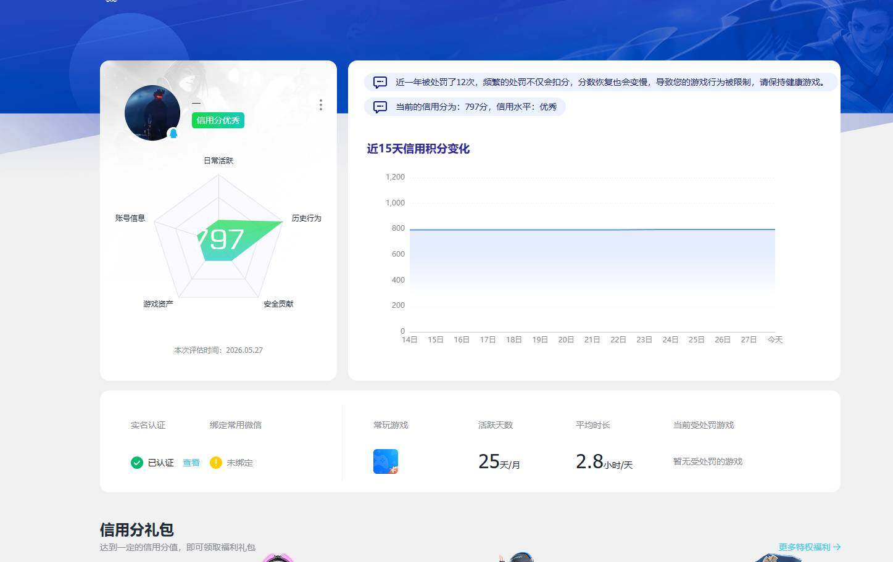Click the yellow warning icon beside 未绑定

(x=215, y=463)
